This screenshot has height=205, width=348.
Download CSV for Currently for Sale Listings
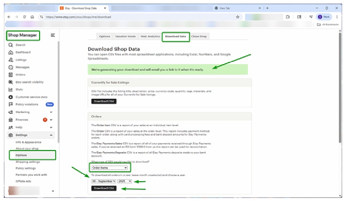104,101
